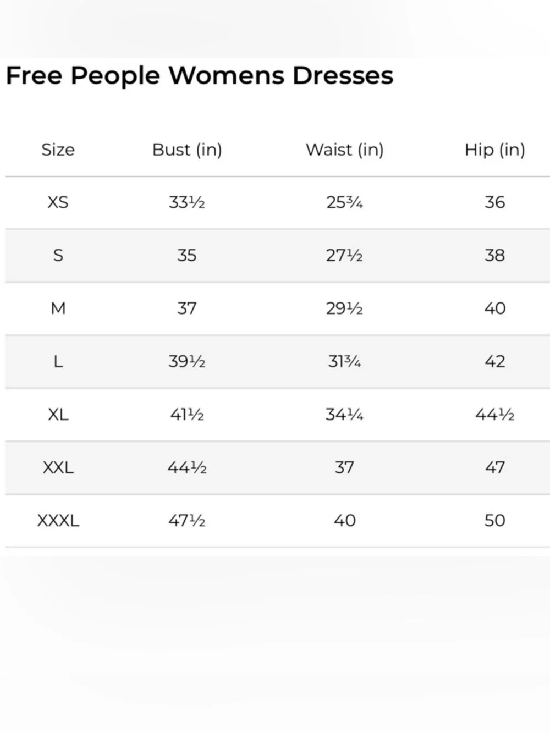
Task: Click the Free People Womens Dresses heading
Action: point(200,76)
